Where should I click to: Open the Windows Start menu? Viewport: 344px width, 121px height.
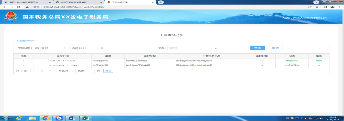pyautogui.click(x=6, y=118)
